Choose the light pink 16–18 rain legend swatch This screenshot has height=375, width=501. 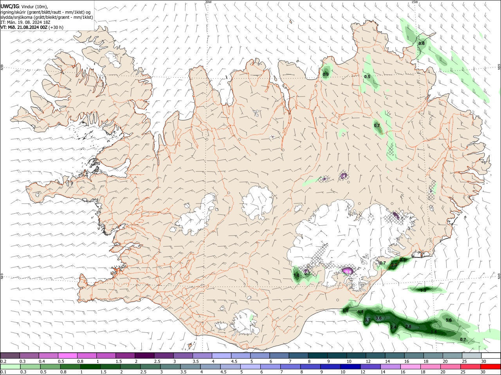pos(411,367)
